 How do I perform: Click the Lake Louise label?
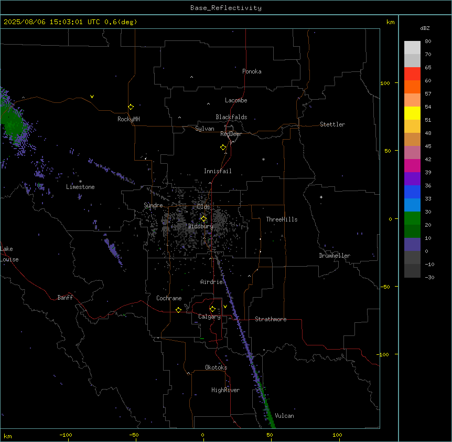[x=9, y=254]
